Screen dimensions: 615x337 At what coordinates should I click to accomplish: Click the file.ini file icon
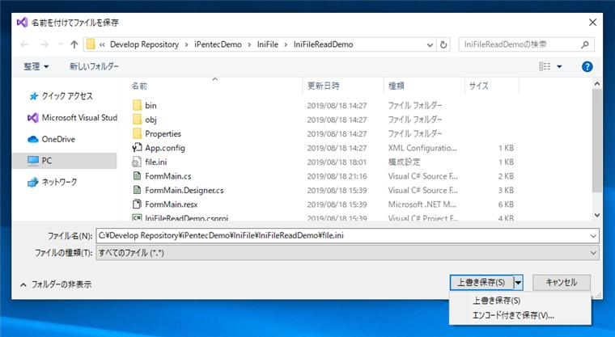[137, 162]
